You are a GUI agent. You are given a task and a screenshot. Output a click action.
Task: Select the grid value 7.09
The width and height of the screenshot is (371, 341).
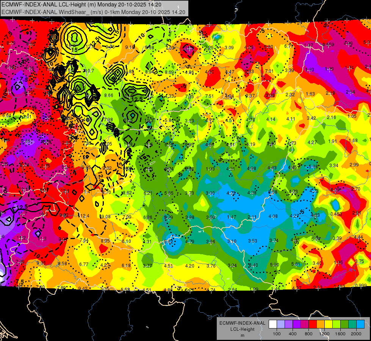click(127, 217)
